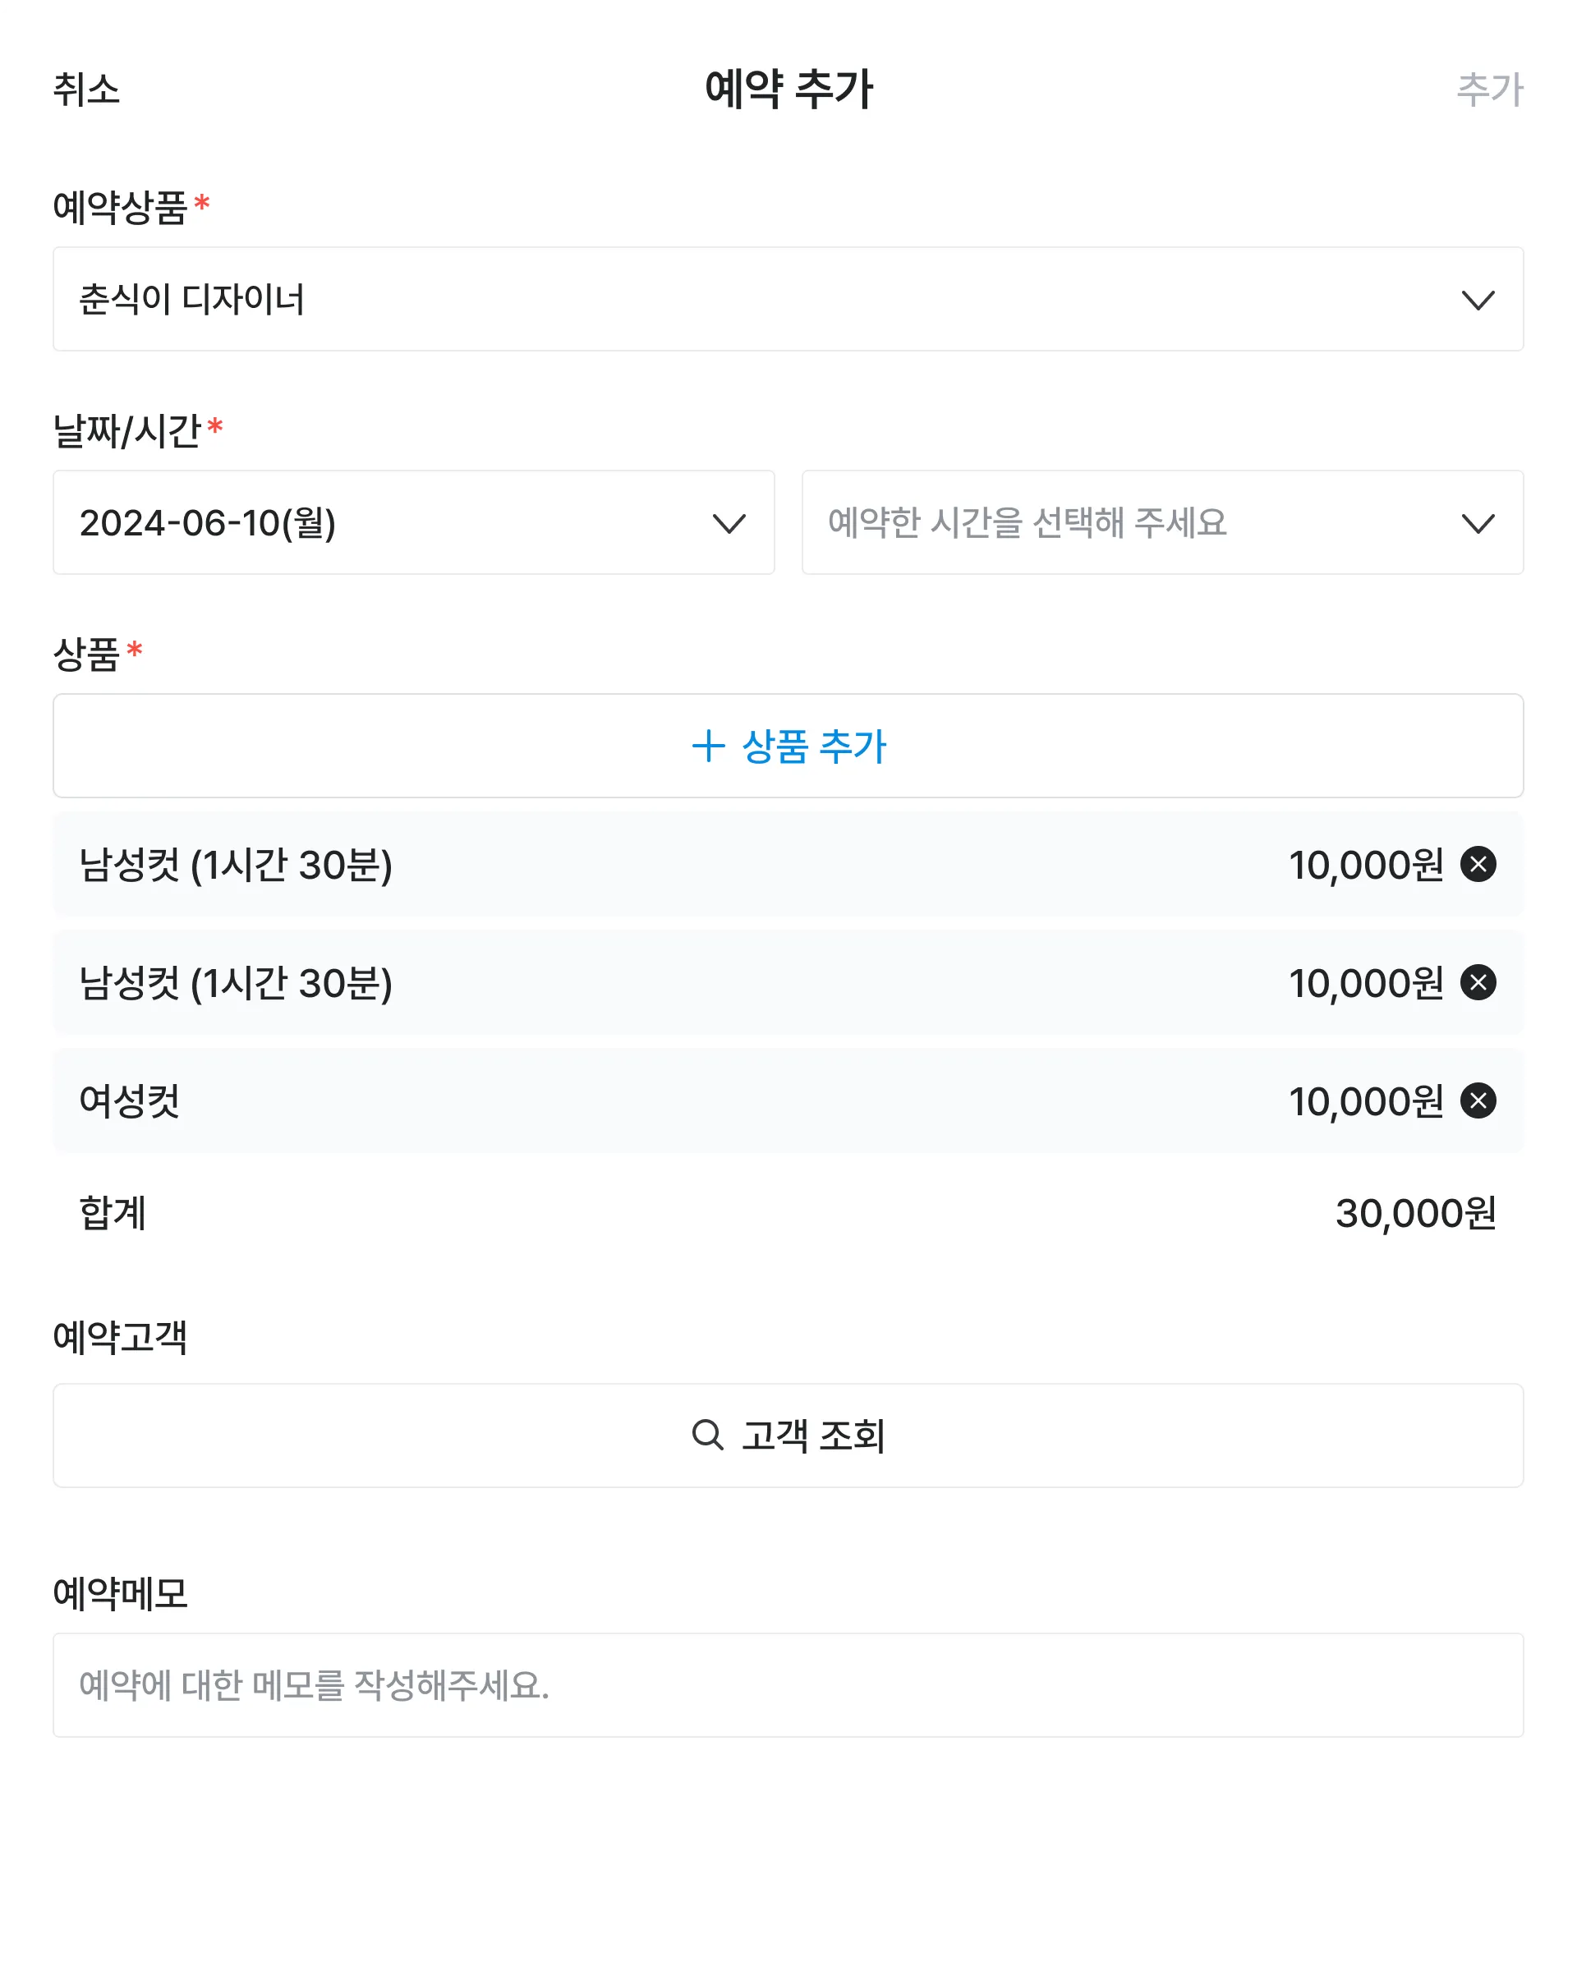Click the chevron in the date field

coord(729,523)
